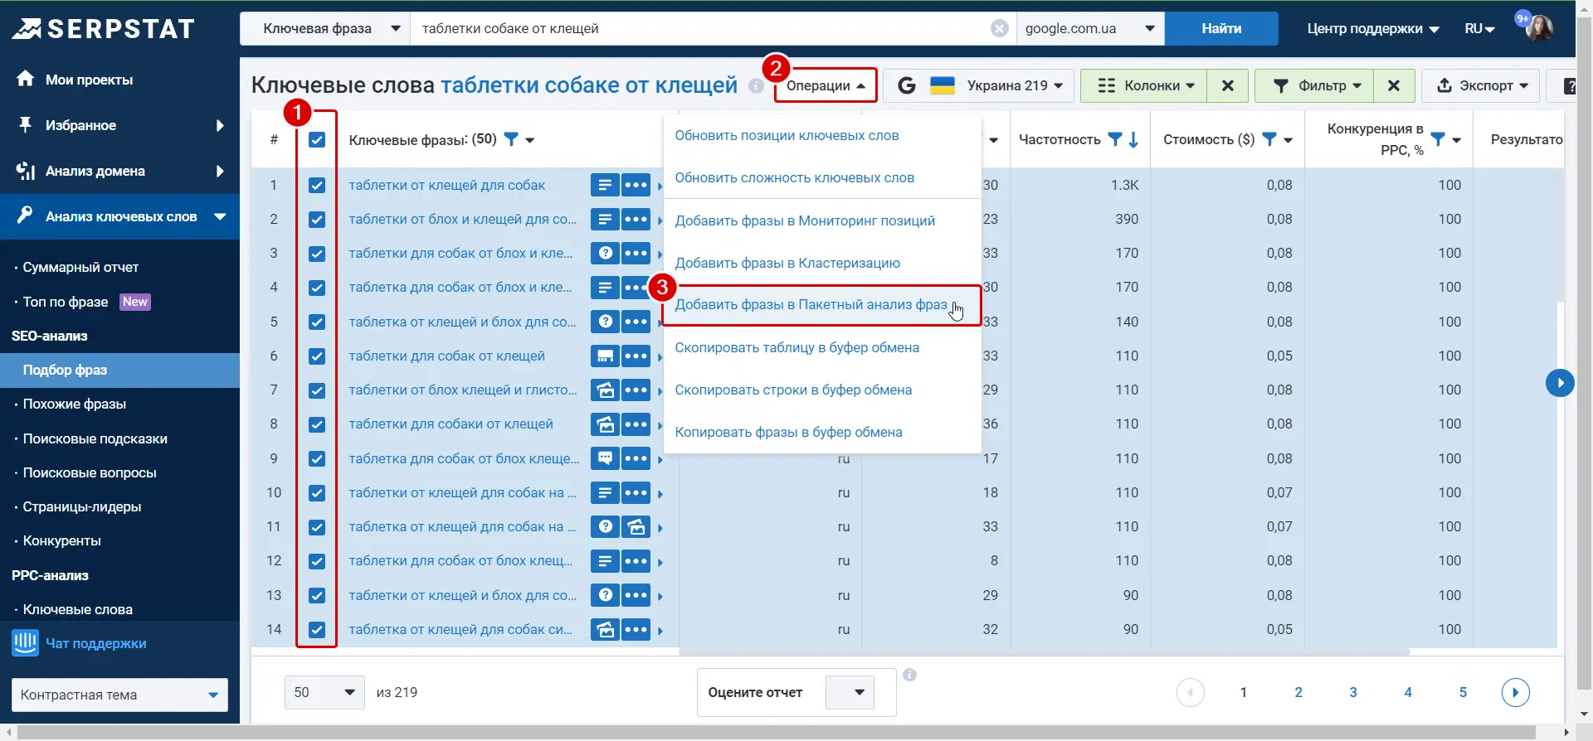Click the video icon in row 11
Viewport: 1593px width, 741px height.
coord(636,526)
